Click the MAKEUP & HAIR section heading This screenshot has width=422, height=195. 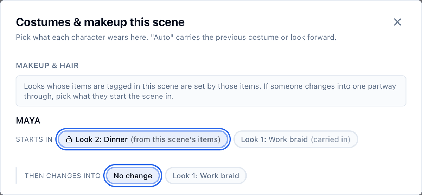coord(47,65)
